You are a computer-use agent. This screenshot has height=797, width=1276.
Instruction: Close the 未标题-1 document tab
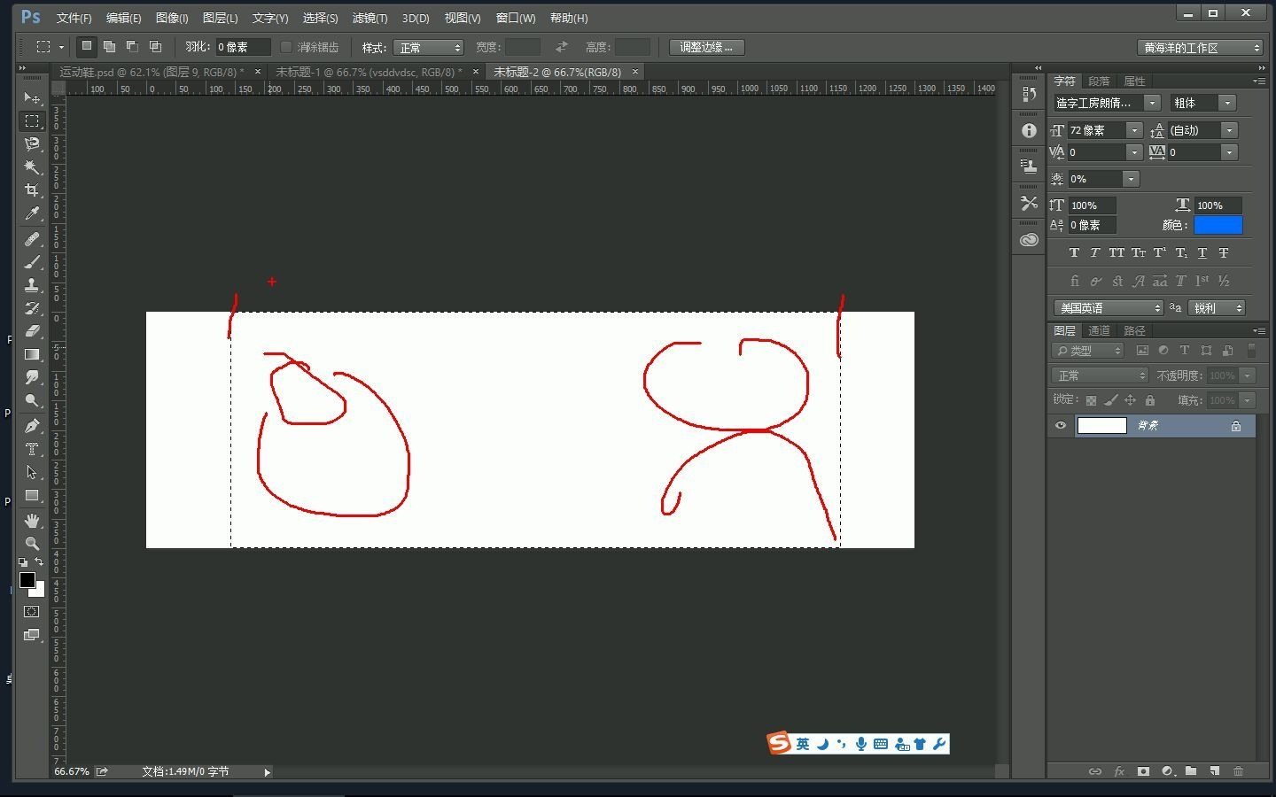click(x=476, y=72)
